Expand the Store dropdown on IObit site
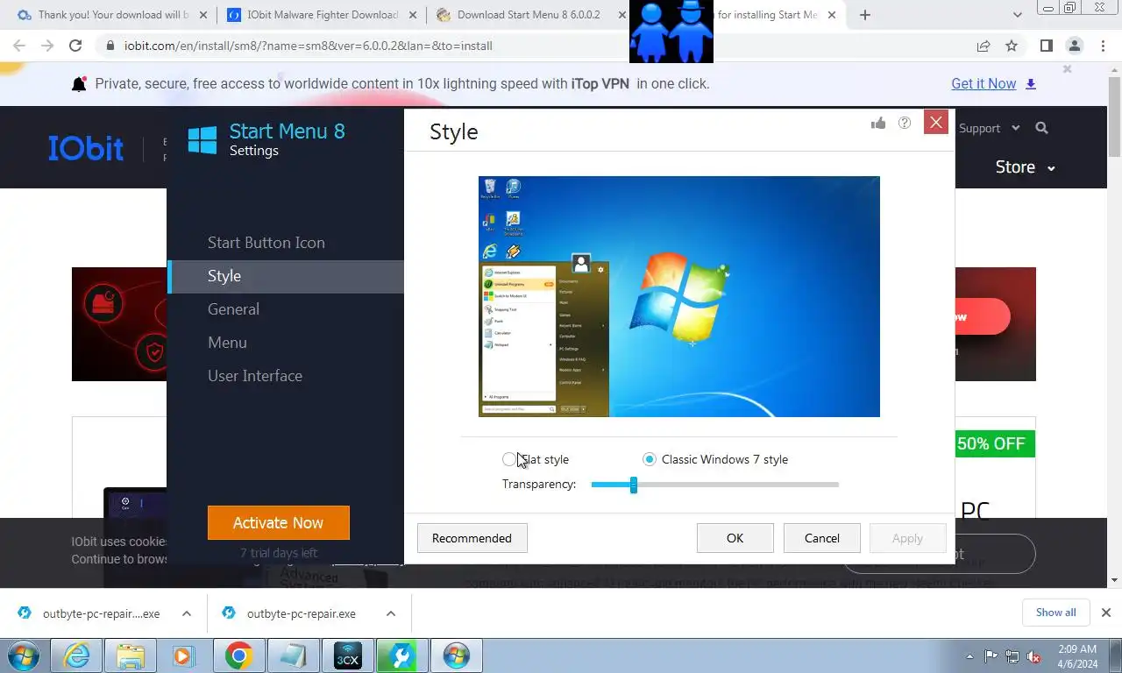This screenshot has height=673, width=1122. tap(1025, 167)
